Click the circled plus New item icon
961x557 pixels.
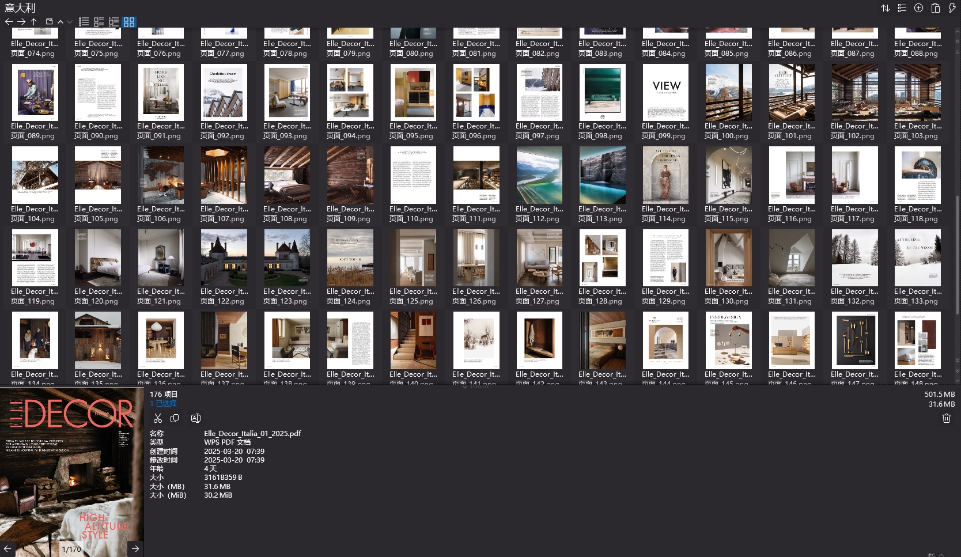pos(918,8)
